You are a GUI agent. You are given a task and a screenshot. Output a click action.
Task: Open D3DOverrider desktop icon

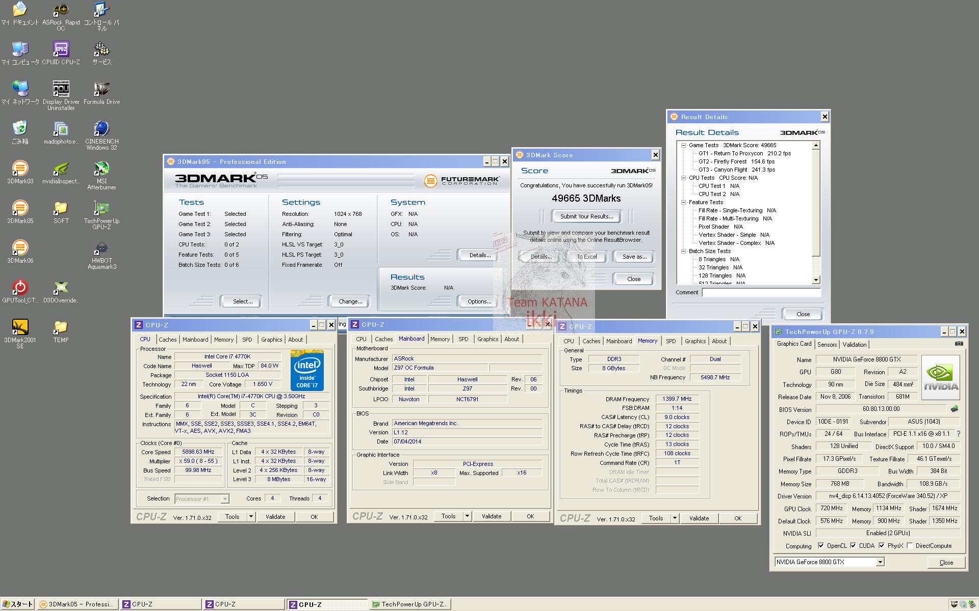pyautogui.click(x=61, y=291)
